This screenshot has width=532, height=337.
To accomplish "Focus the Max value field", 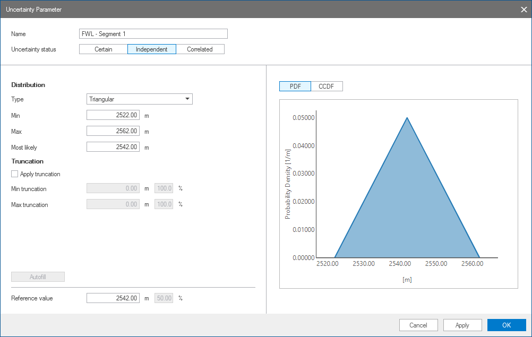I will click(x=113, y=131).
